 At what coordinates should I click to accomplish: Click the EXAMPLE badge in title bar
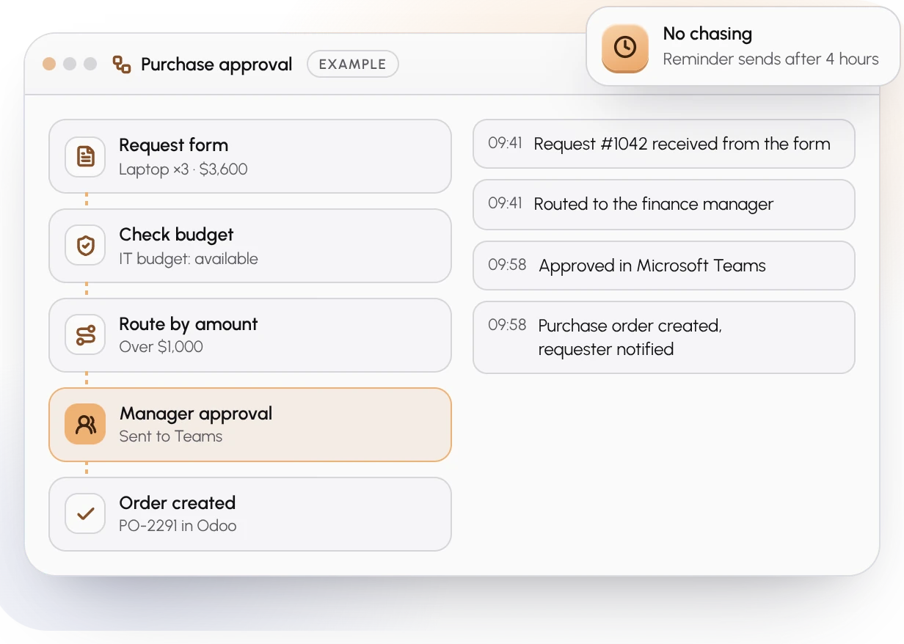click(x=353, y=65)
